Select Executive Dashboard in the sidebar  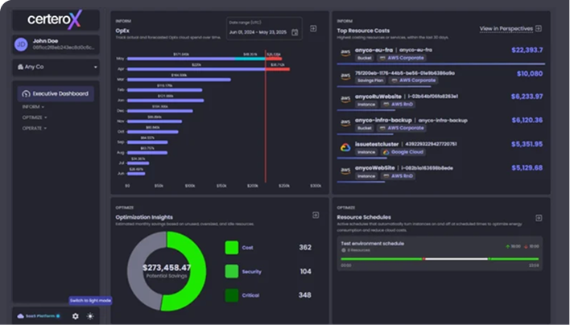tap(56, 94)
